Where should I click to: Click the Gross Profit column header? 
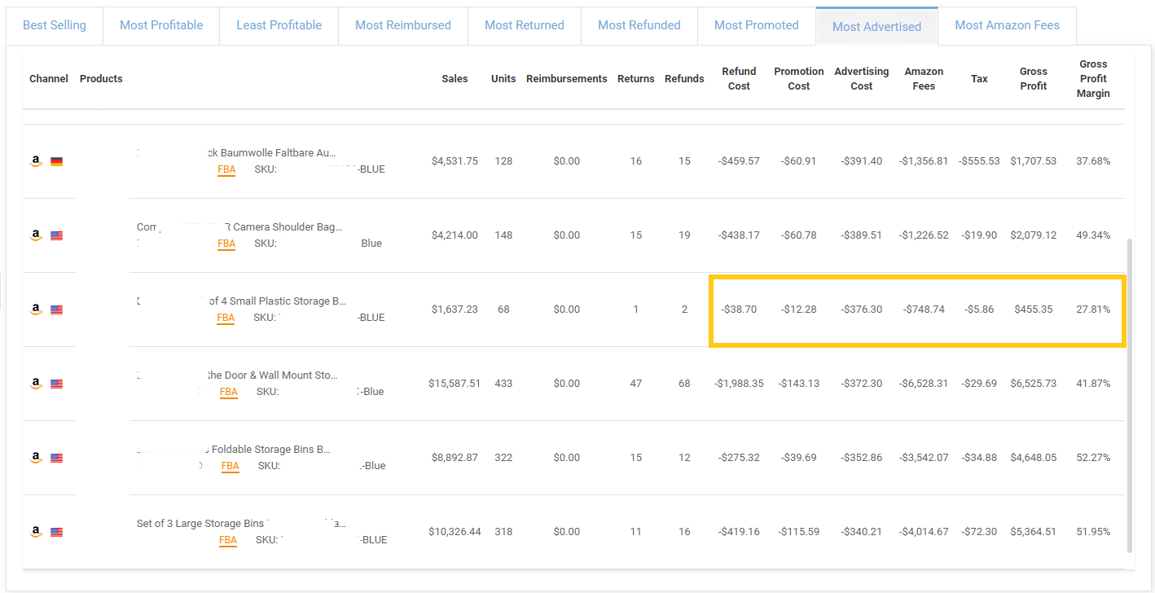pos(1034,79)
